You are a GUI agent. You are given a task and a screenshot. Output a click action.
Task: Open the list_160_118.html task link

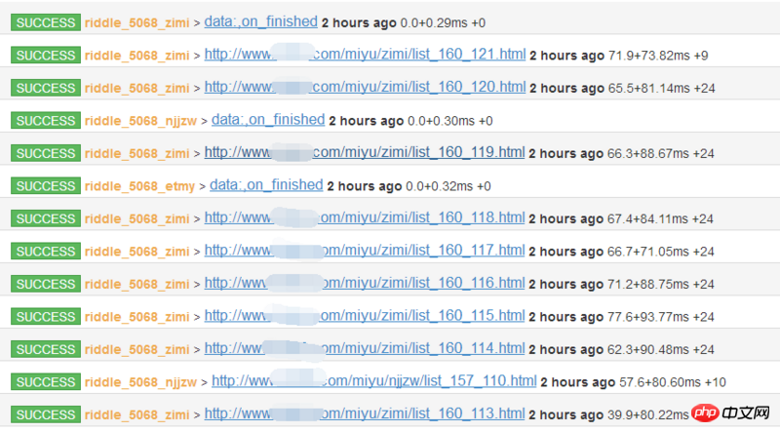(364, 217)
